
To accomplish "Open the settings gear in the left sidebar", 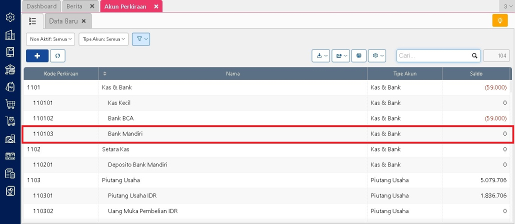I will pos(10,17).
